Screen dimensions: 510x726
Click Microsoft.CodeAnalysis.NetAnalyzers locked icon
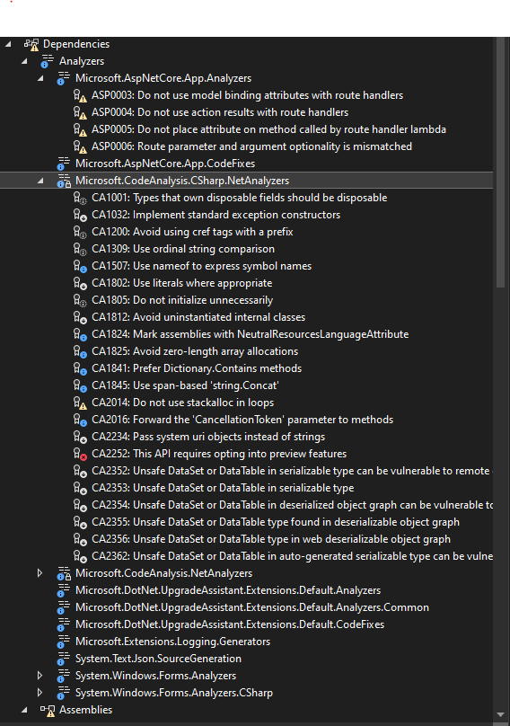click(64, 573)
